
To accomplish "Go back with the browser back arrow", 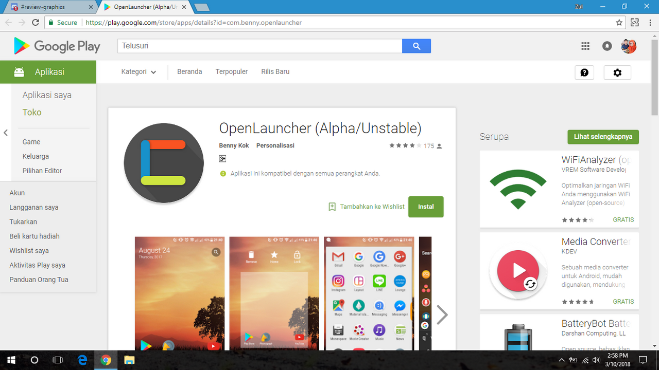I will pos(9,23).
